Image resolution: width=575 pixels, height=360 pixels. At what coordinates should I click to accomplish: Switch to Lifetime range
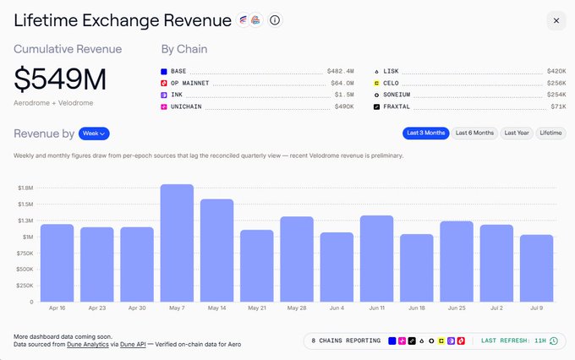click(x=550, y=133)
